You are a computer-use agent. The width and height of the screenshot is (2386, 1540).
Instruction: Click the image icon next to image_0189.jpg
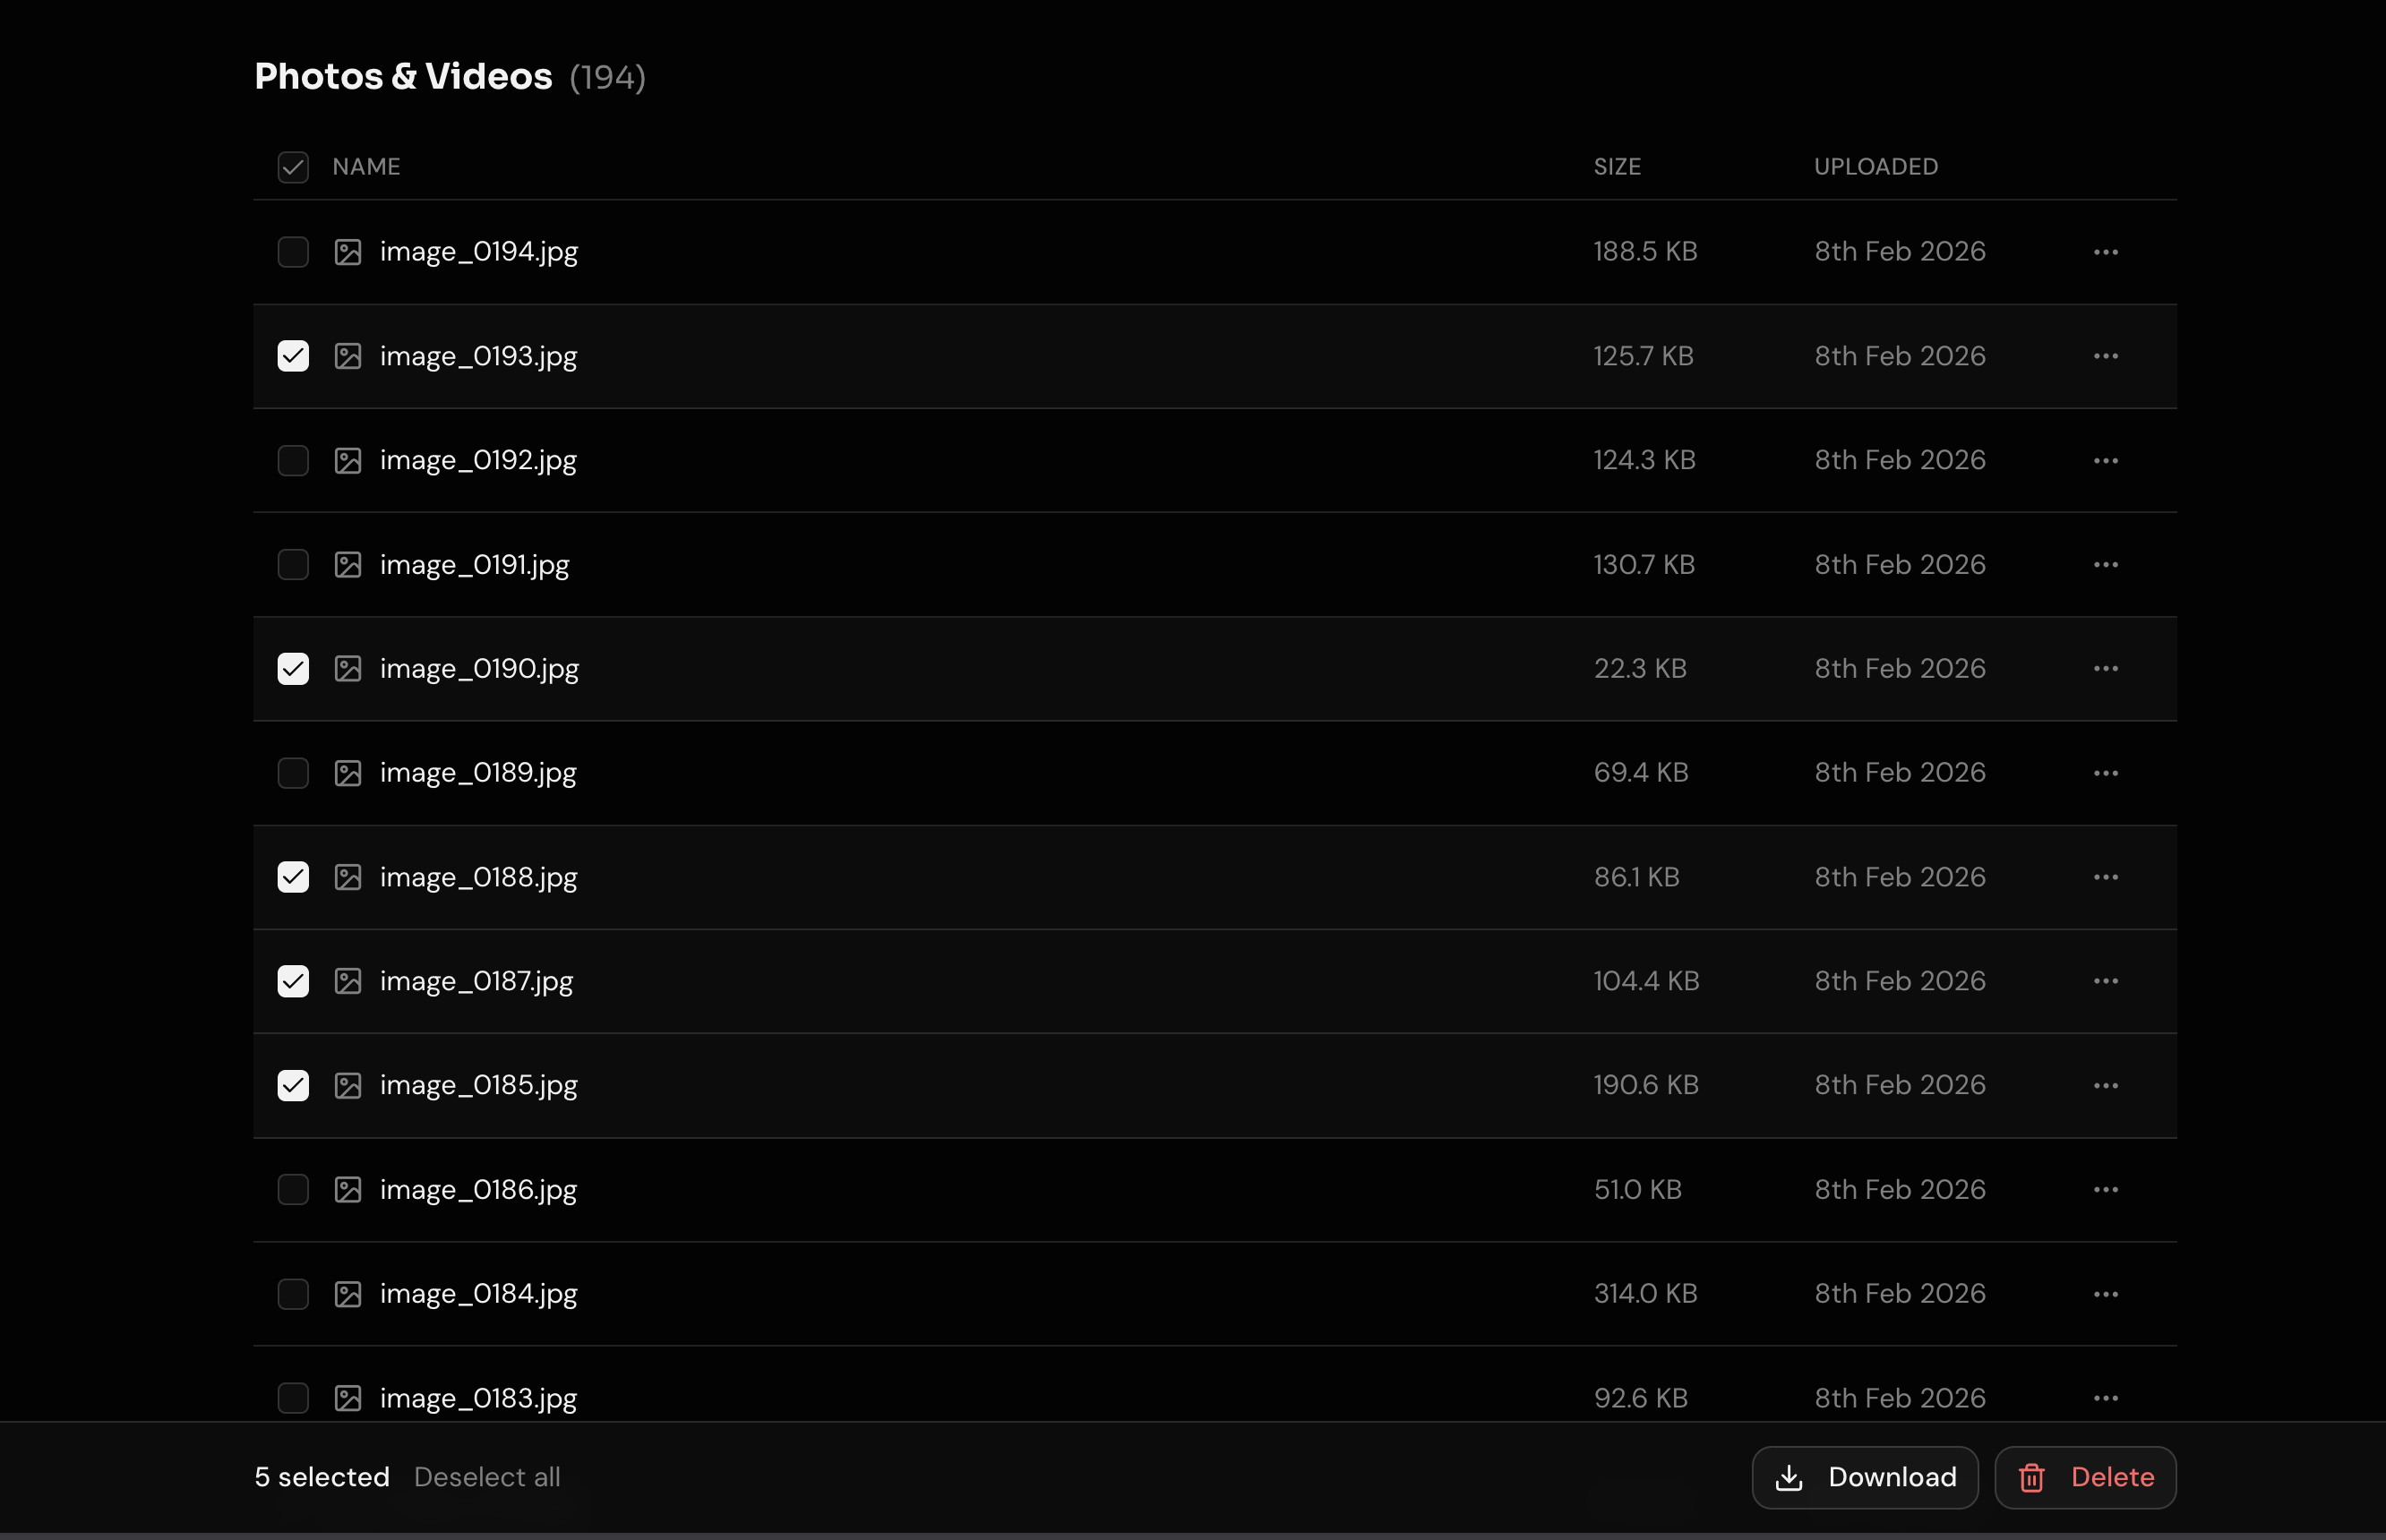348,773
